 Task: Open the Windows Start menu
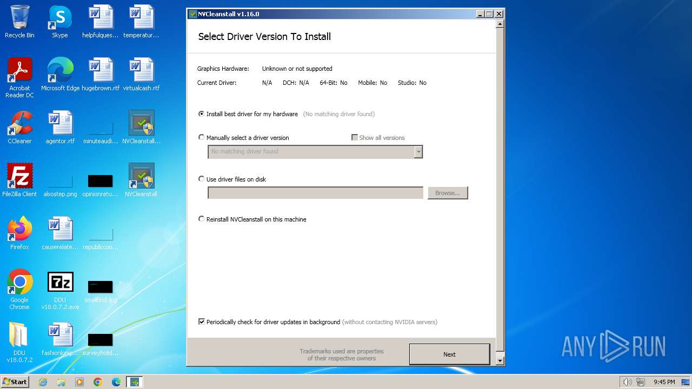click(x=15, y=382)
